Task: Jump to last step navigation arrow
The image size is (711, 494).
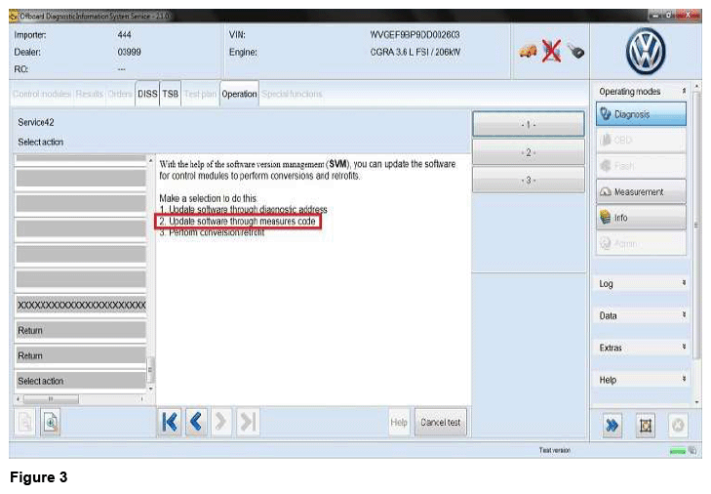Action: 248,423
